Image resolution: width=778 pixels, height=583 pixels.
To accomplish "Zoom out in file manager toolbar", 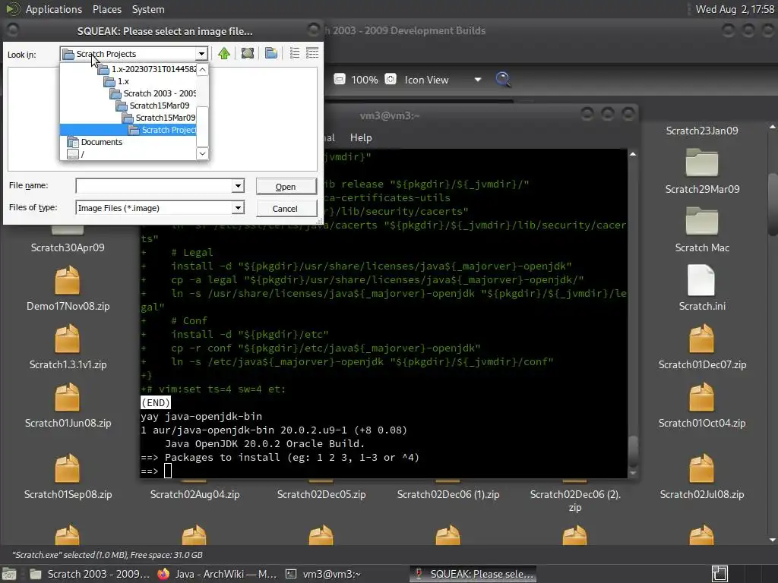I will [x=340, y=79].
